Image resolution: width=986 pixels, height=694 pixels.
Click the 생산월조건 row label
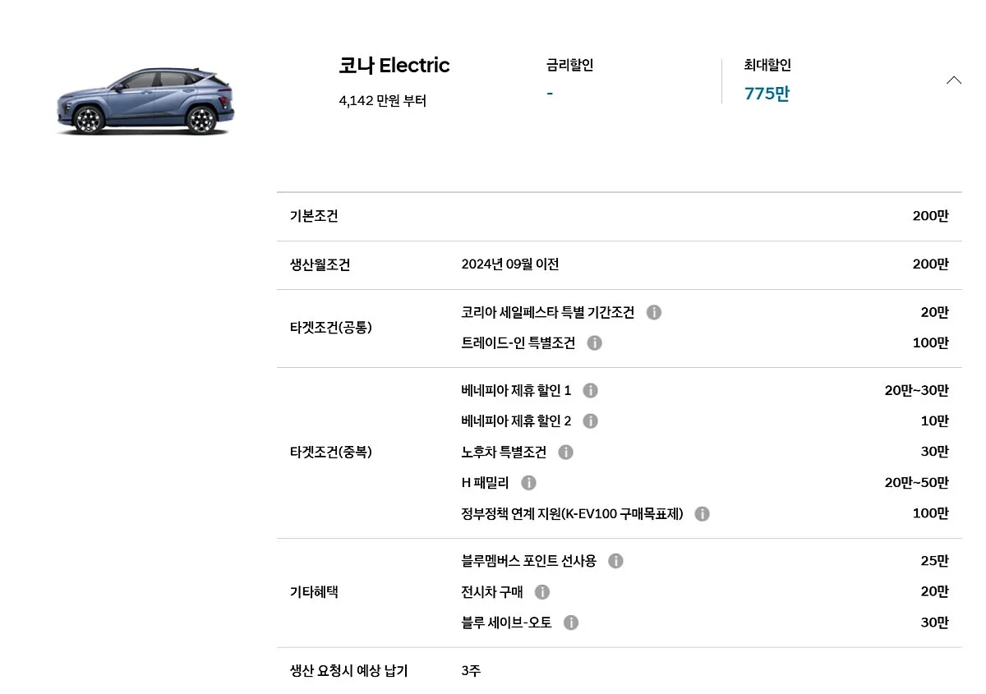320,264
